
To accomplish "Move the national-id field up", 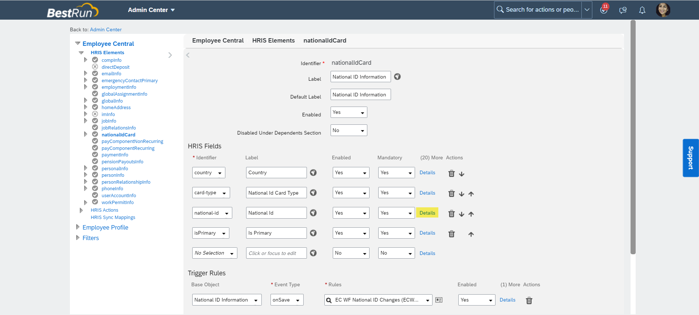I will (x=471, y=214).
